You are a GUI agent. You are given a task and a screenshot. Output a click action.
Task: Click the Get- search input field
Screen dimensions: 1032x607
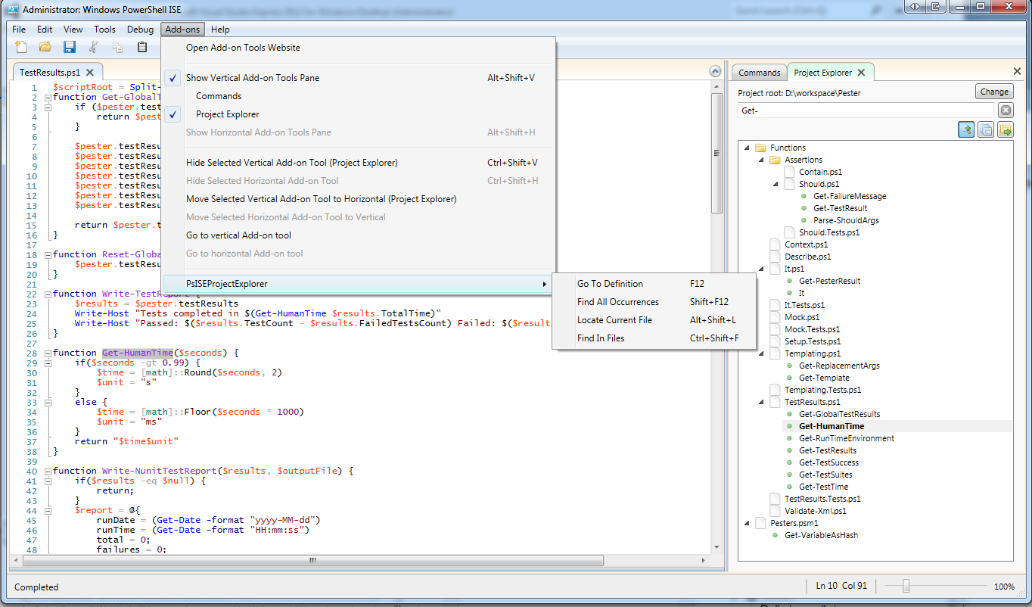coord(867,111)
